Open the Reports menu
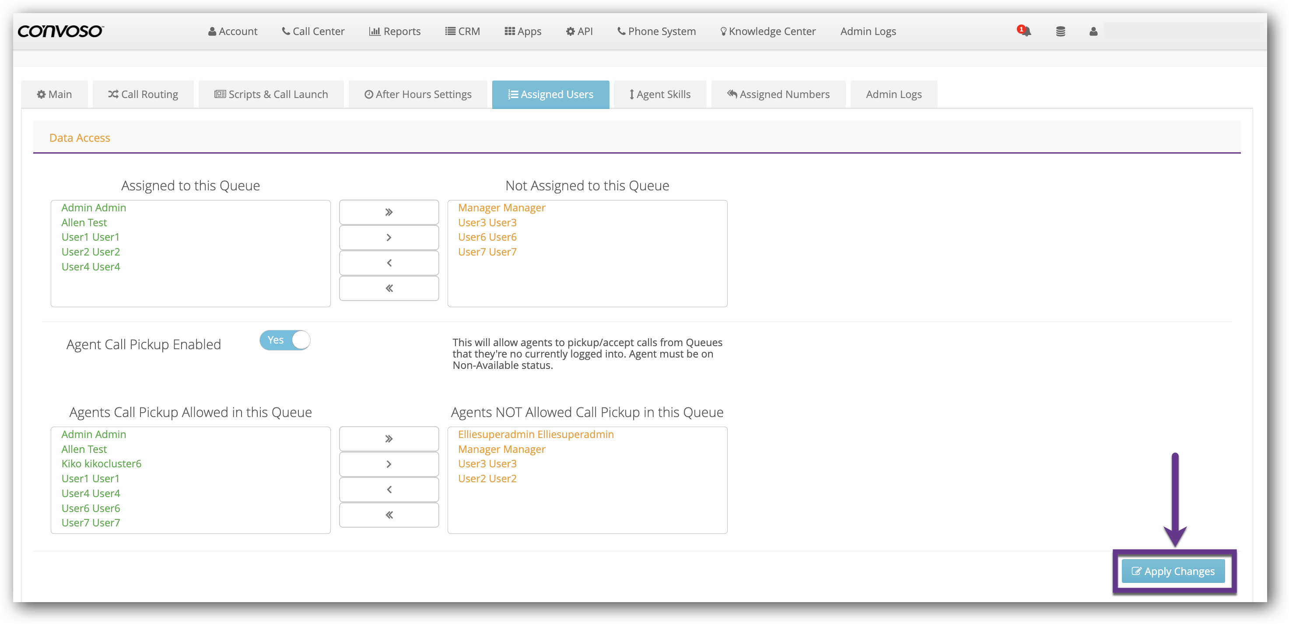The height and width of the screenshot is (624, 1289). (395, 31)
